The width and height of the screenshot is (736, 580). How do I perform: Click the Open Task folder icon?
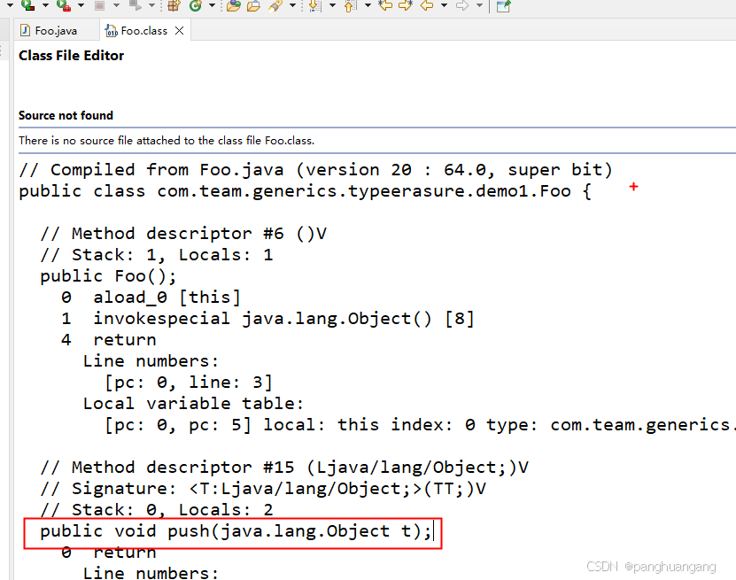coord(253,5)
